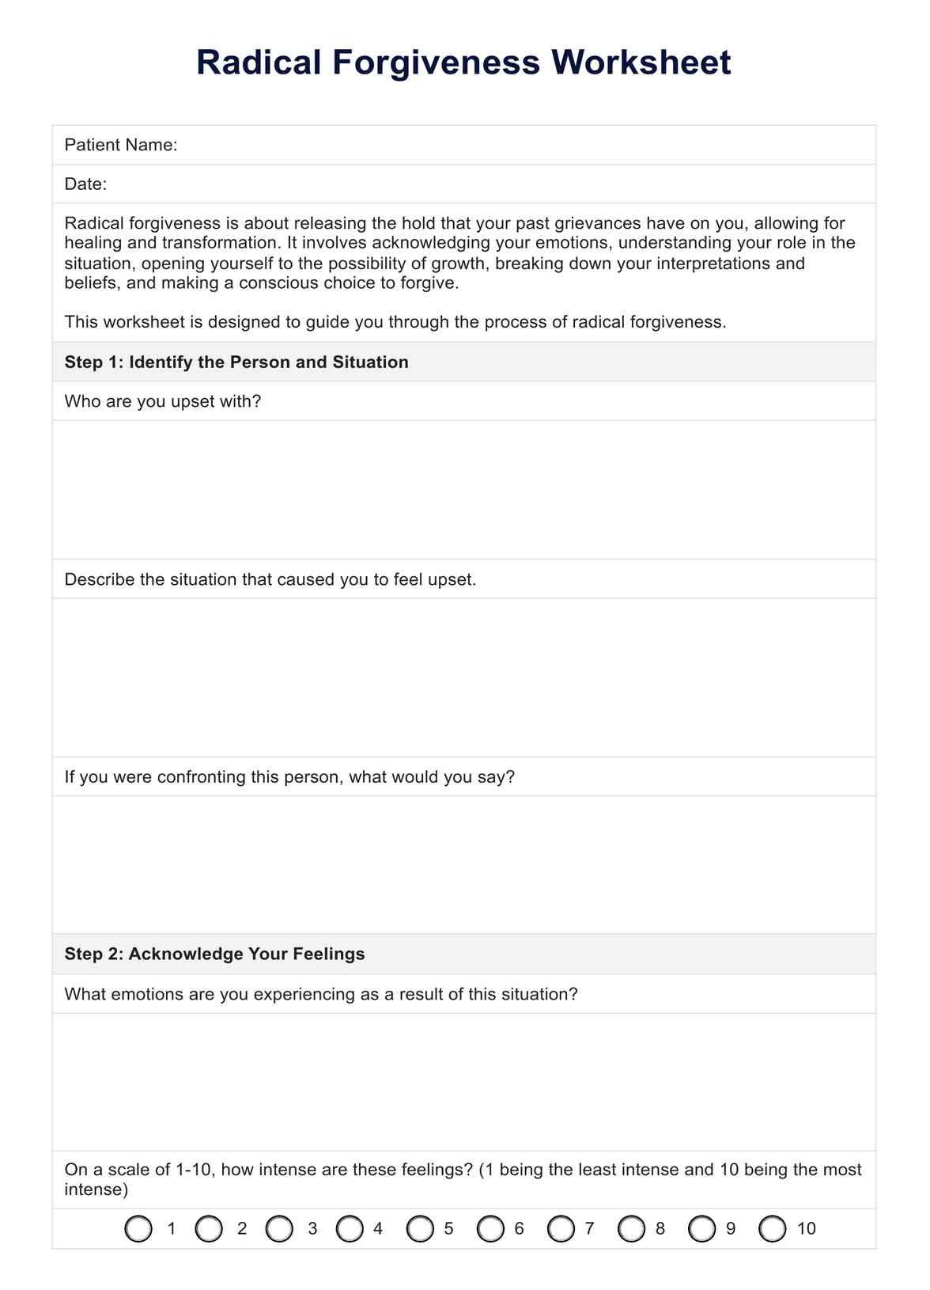This screenshot has height=1290, width=930.
Task: Pick rating 6 on the feelings scale
Action: [x=490, y=1228]
